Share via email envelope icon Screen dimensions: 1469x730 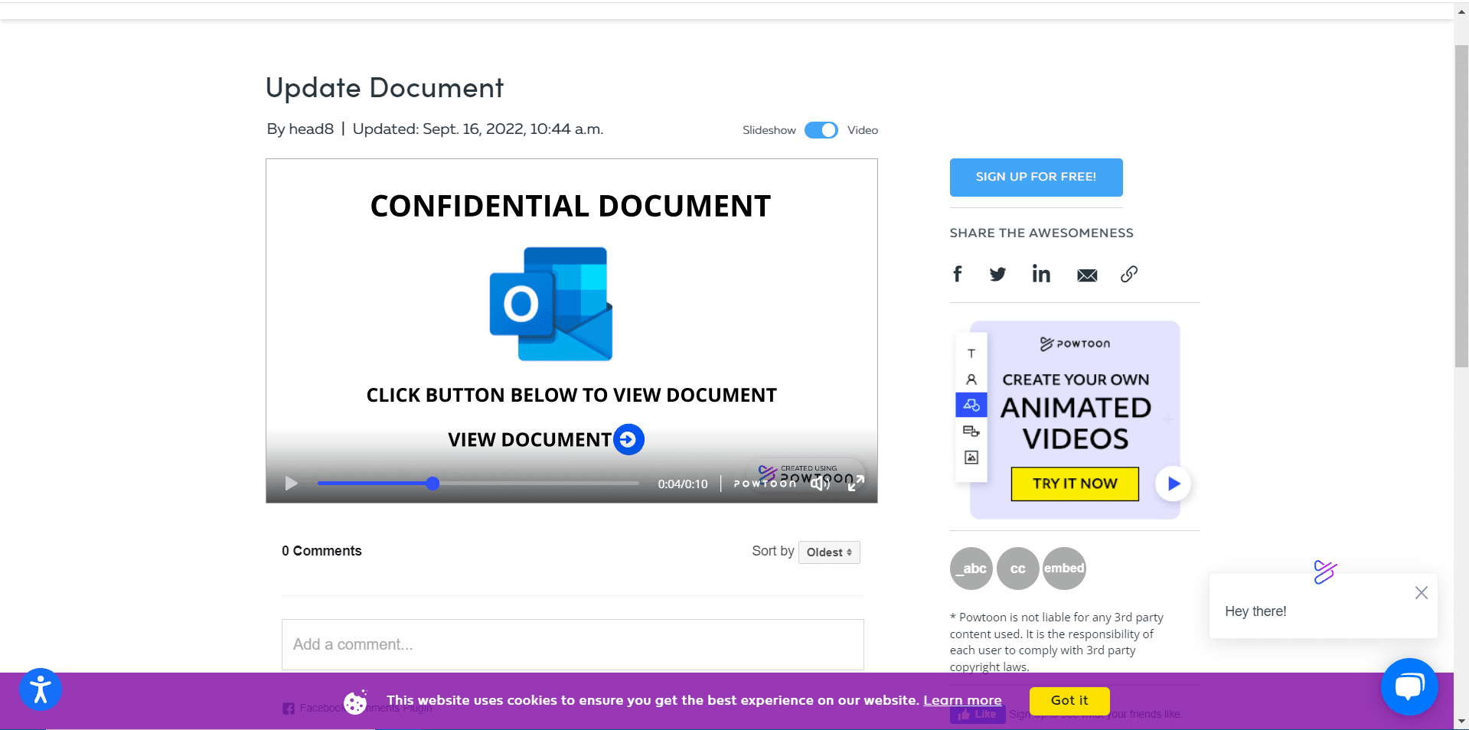[x=1087, y=275]
